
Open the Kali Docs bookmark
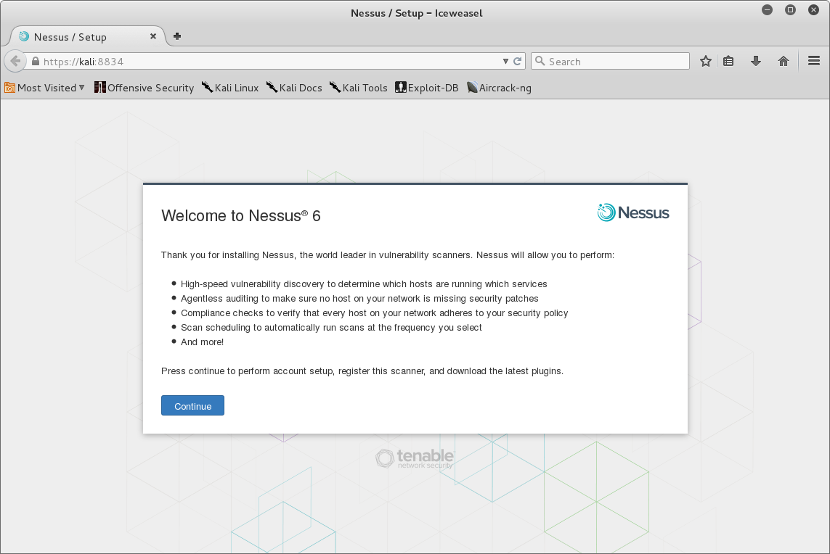click(294, 88)
